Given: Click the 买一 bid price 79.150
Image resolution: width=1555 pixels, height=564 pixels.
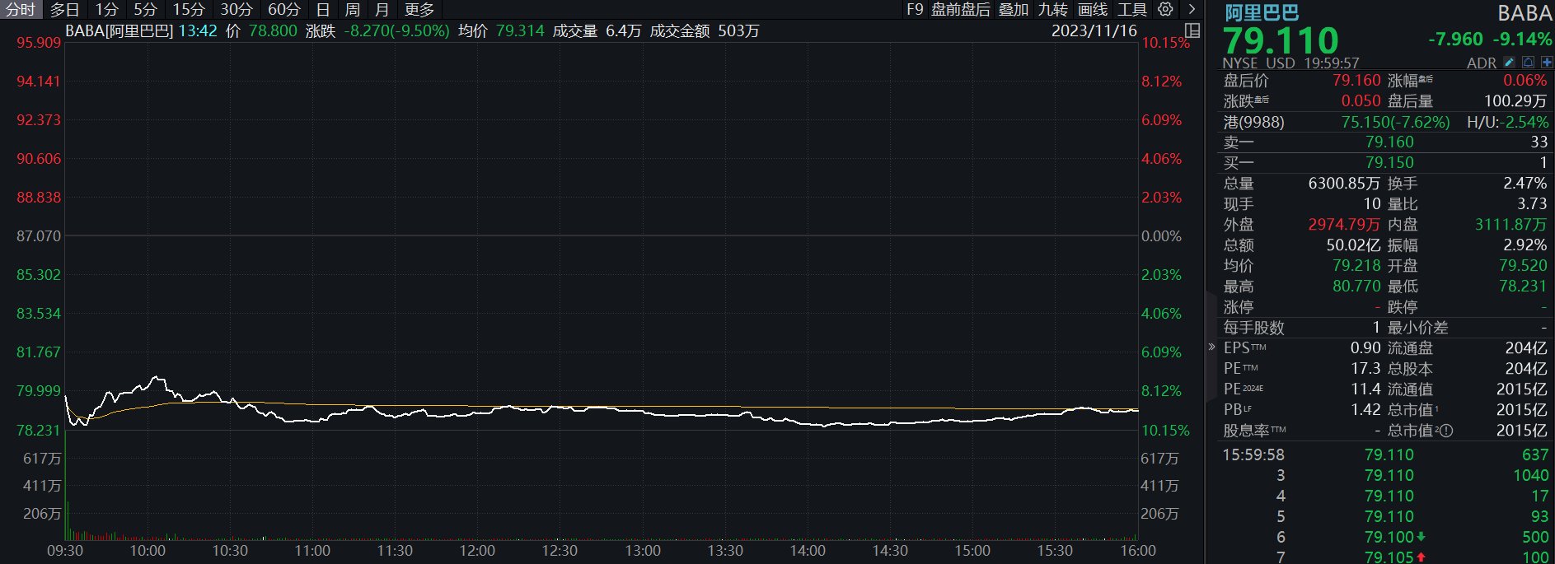Looking at the screenshot, I should click(1389, 163).
